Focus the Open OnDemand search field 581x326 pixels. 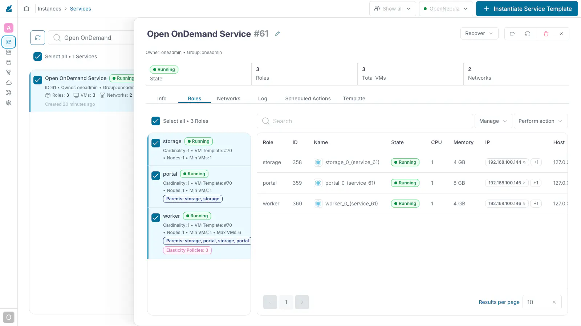tap(91, 38)
